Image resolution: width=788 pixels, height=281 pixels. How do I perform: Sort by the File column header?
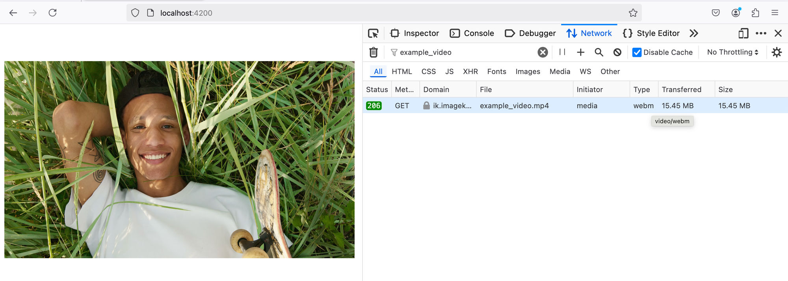[525, 89]
